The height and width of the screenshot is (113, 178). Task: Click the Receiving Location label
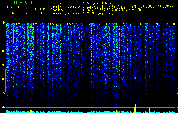pos(66,6)
